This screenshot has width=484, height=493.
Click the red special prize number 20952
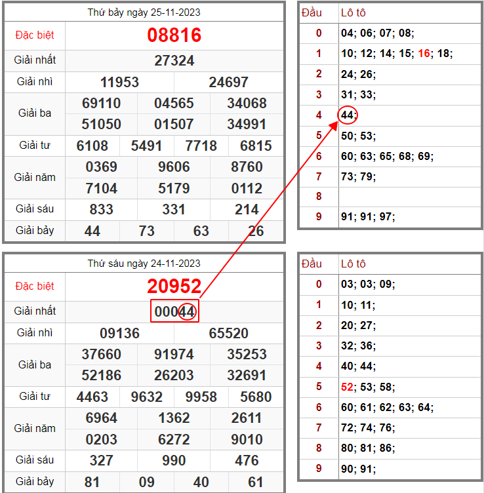[174, 286]
